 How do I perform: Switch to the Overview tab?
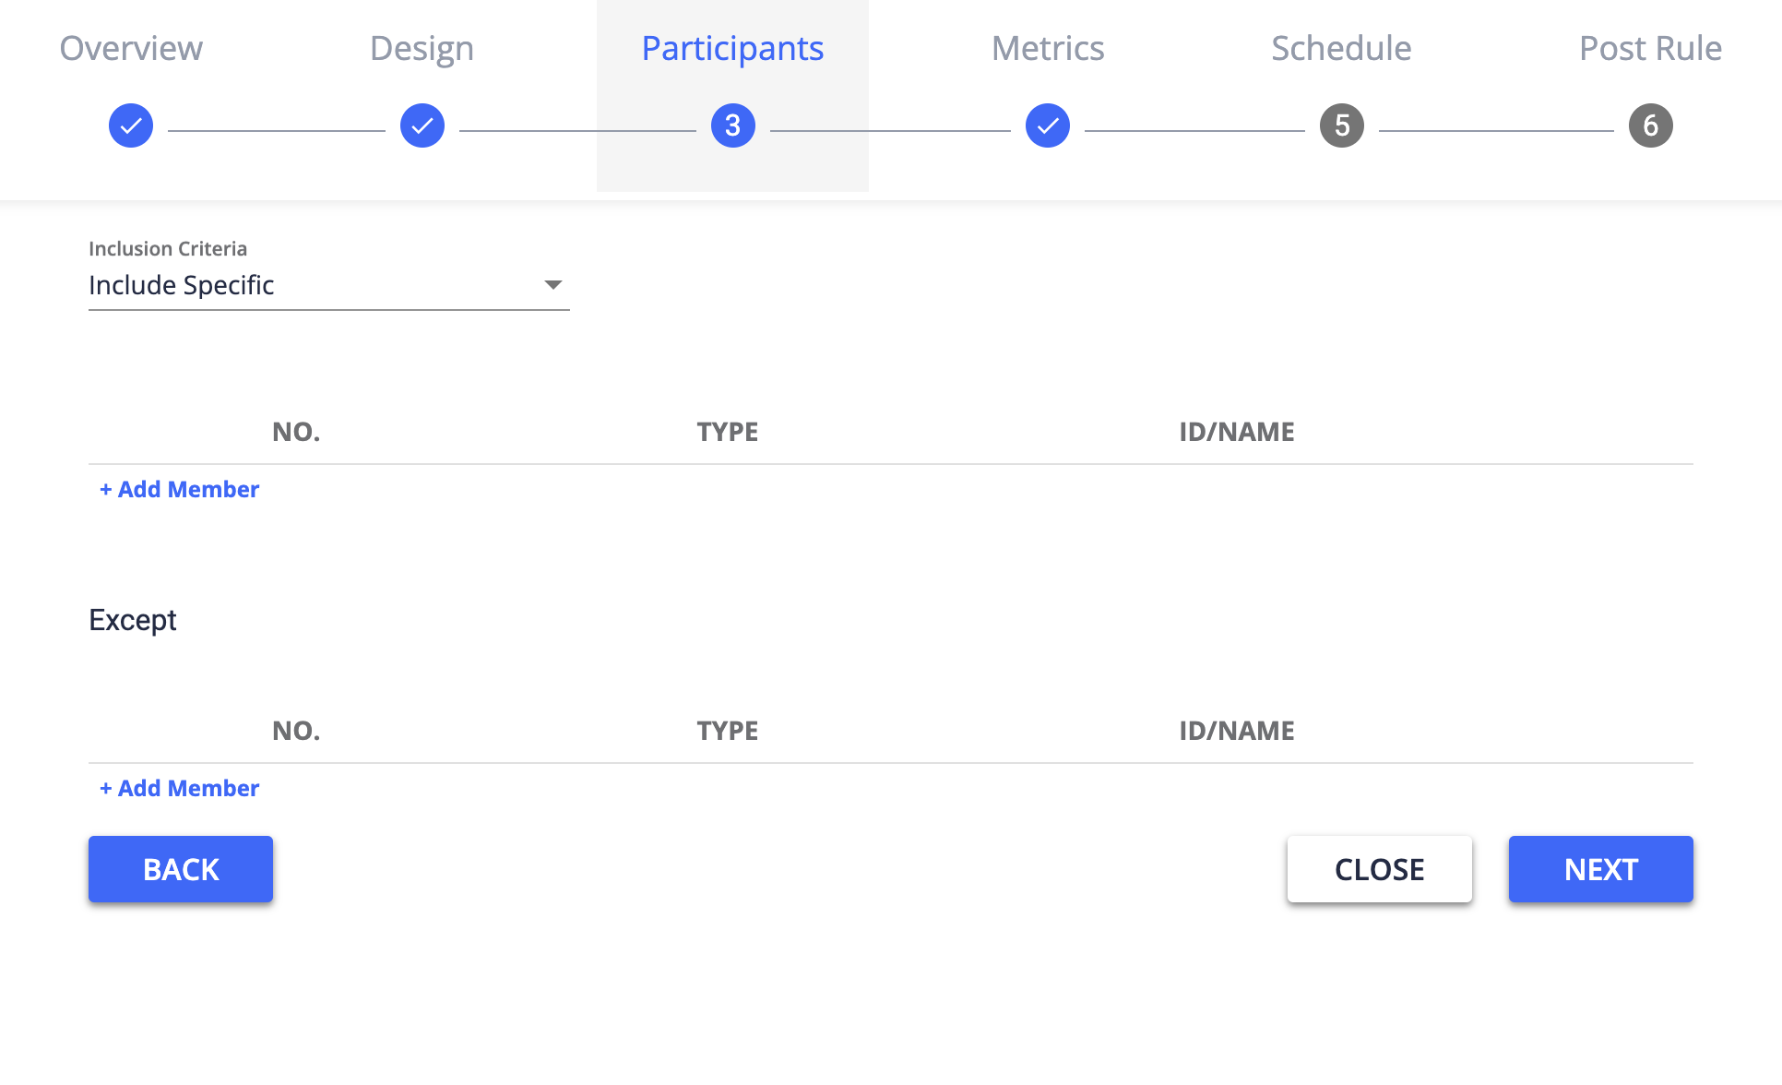click(130, 48)
